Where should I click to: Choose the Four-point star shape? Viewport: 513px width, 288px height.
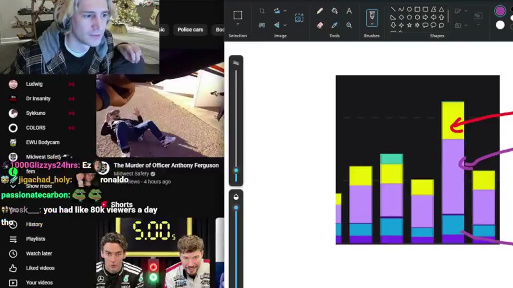(x=401, y=25)
